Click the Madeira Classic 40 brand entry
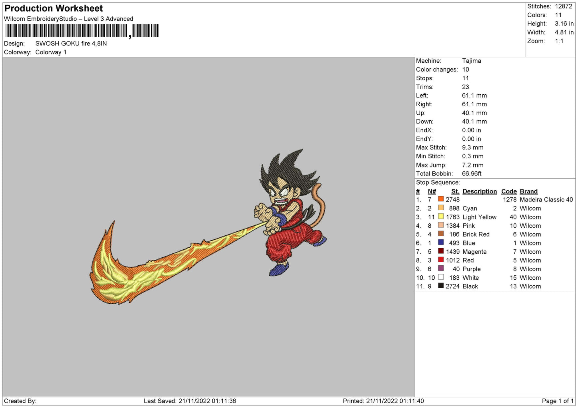578x408 pixels. [546, 199]
